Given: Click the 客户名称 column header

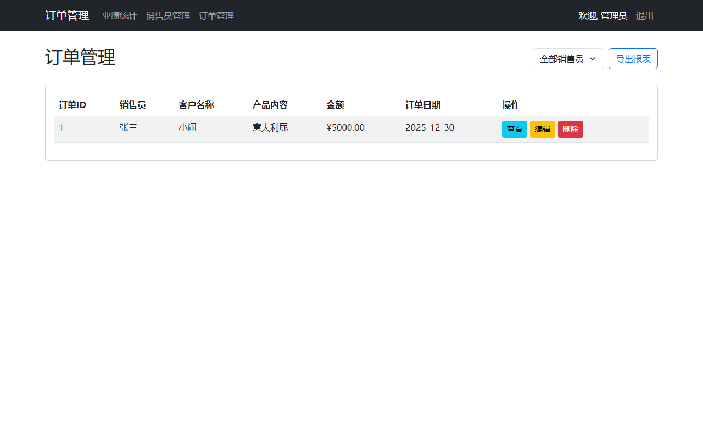Looking at the screenshot, I should (196, 105).
